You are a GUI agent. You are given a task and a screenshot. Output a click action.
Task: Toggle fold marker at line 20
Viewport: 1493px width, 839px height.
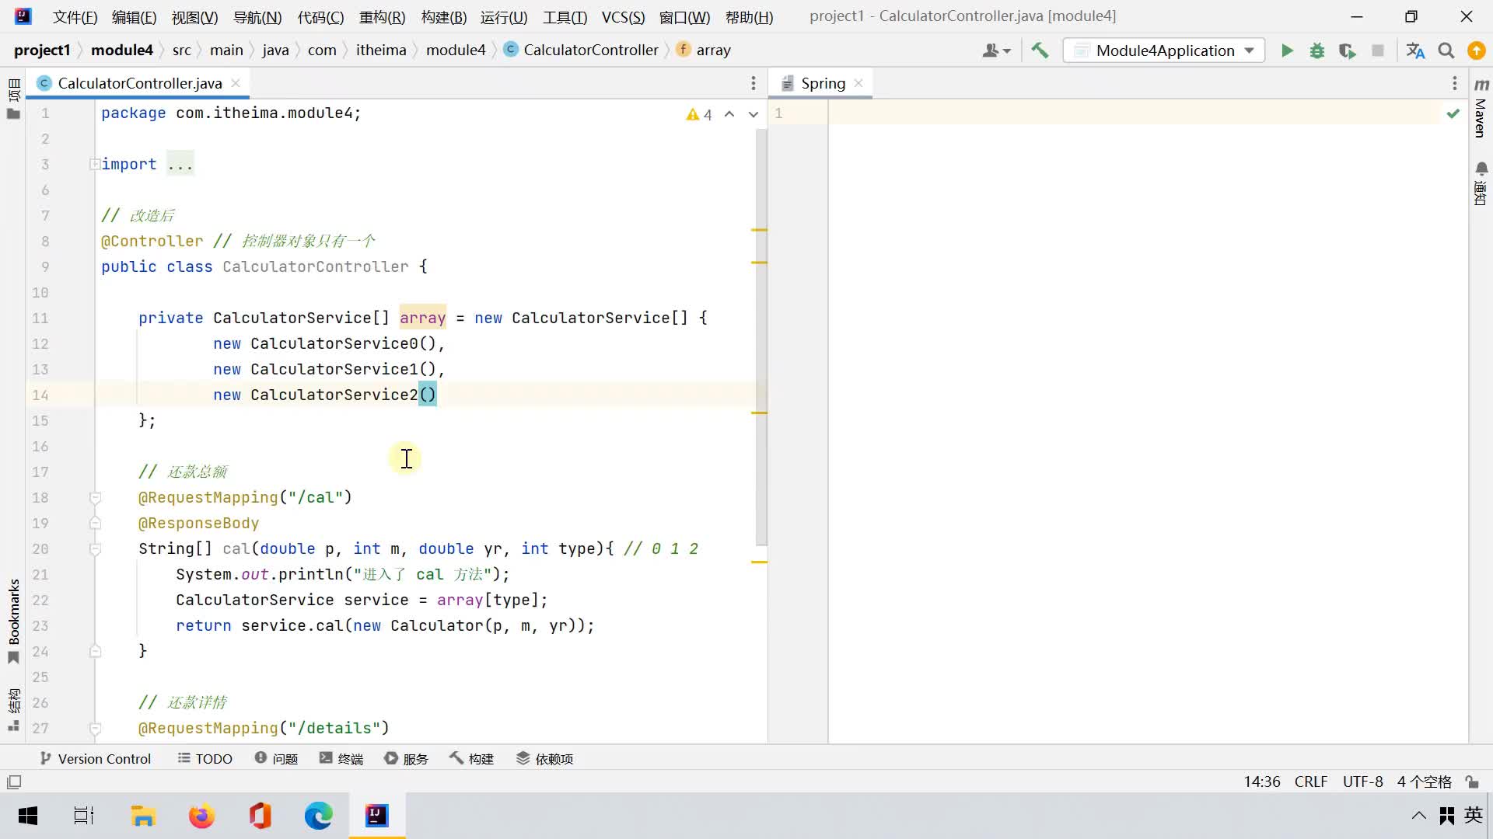(95, 549)
